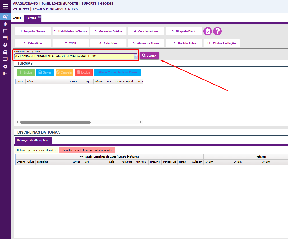This screenshot has height=239, width=288.
Task: Click the Buscar search button
Action: pyautogui.click(x=149, y=56)
